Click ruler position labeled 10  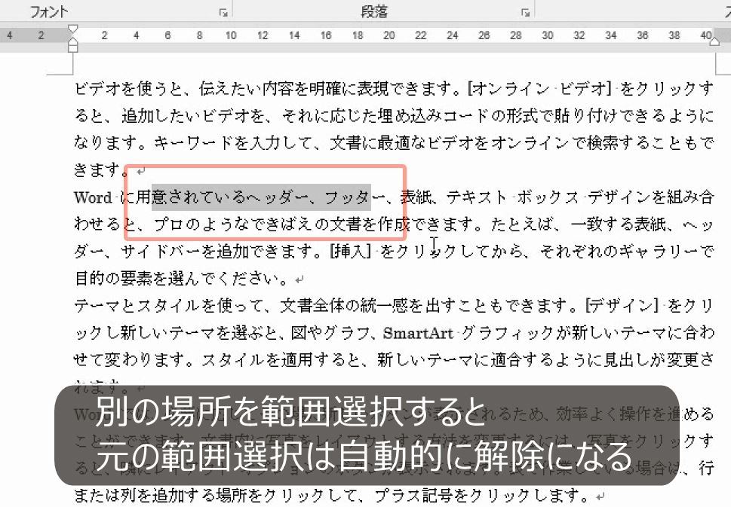(231, 35)
